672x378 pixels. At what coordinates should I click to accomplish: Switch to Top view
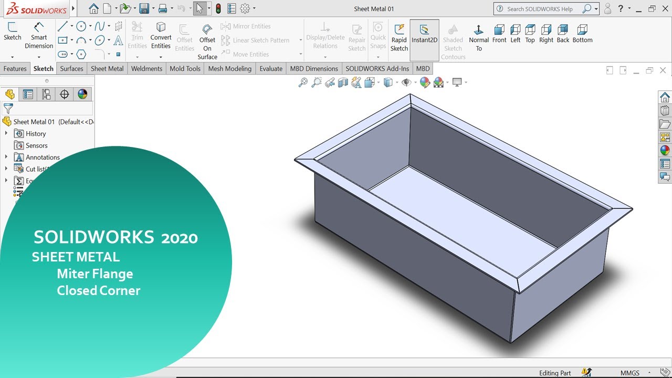[530, 34]
